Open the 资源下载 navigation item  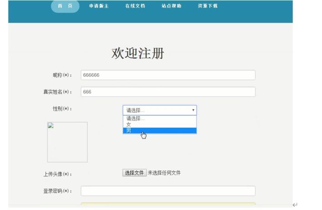208,6
